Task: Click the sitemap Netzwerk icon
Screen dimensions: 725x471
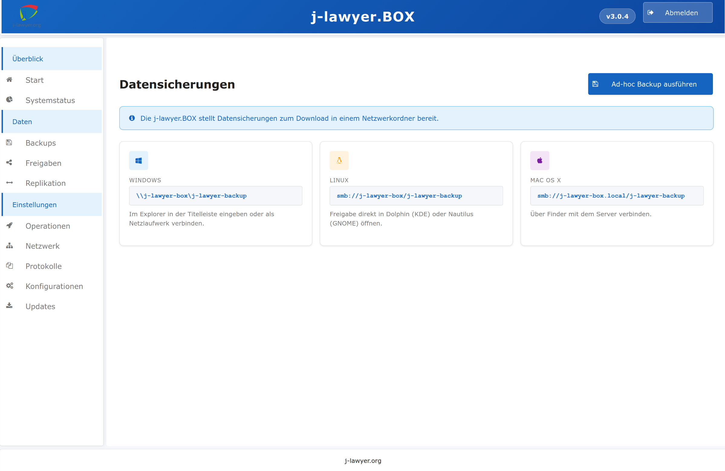Action: coord(9,246)
